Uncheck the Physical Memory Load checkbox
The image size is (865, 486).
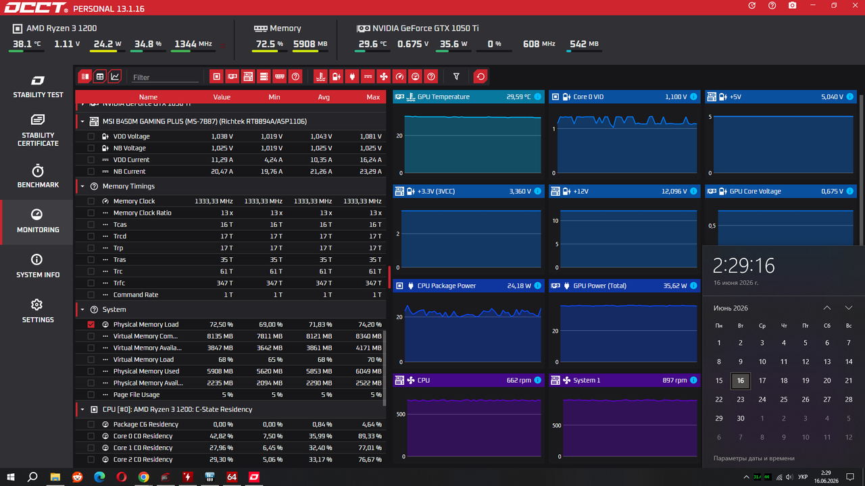[91, 325]
